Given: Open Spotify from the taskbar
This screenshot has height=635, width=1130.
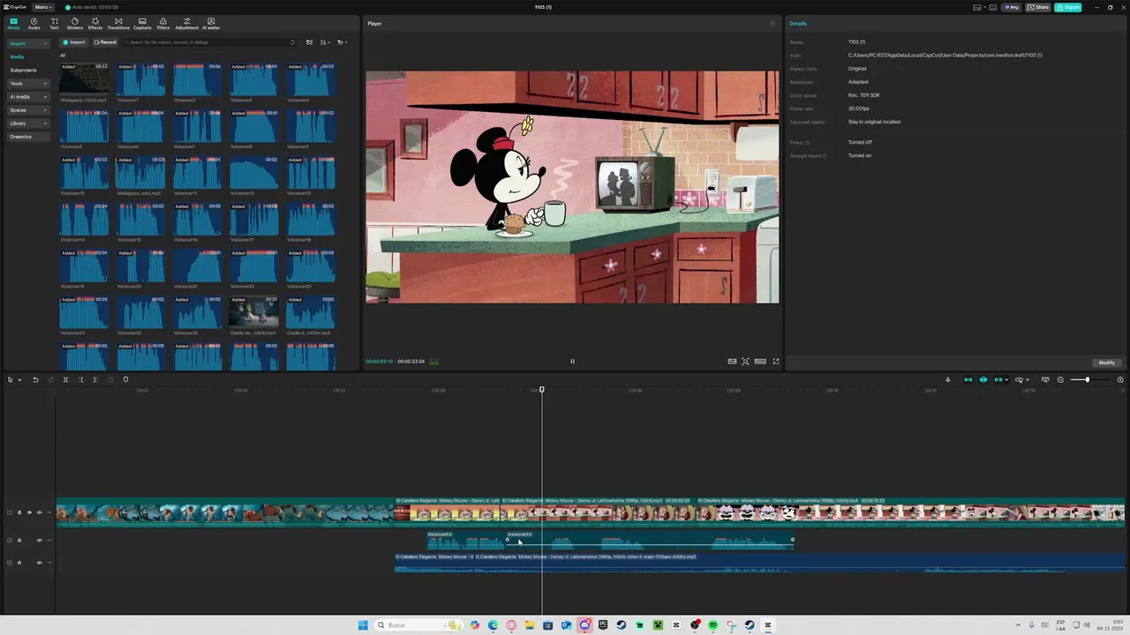Looking at the screenshot, I should [x=713, y=625].
